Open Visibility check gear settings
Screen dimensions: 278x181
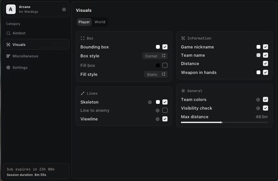pos(258,108)
